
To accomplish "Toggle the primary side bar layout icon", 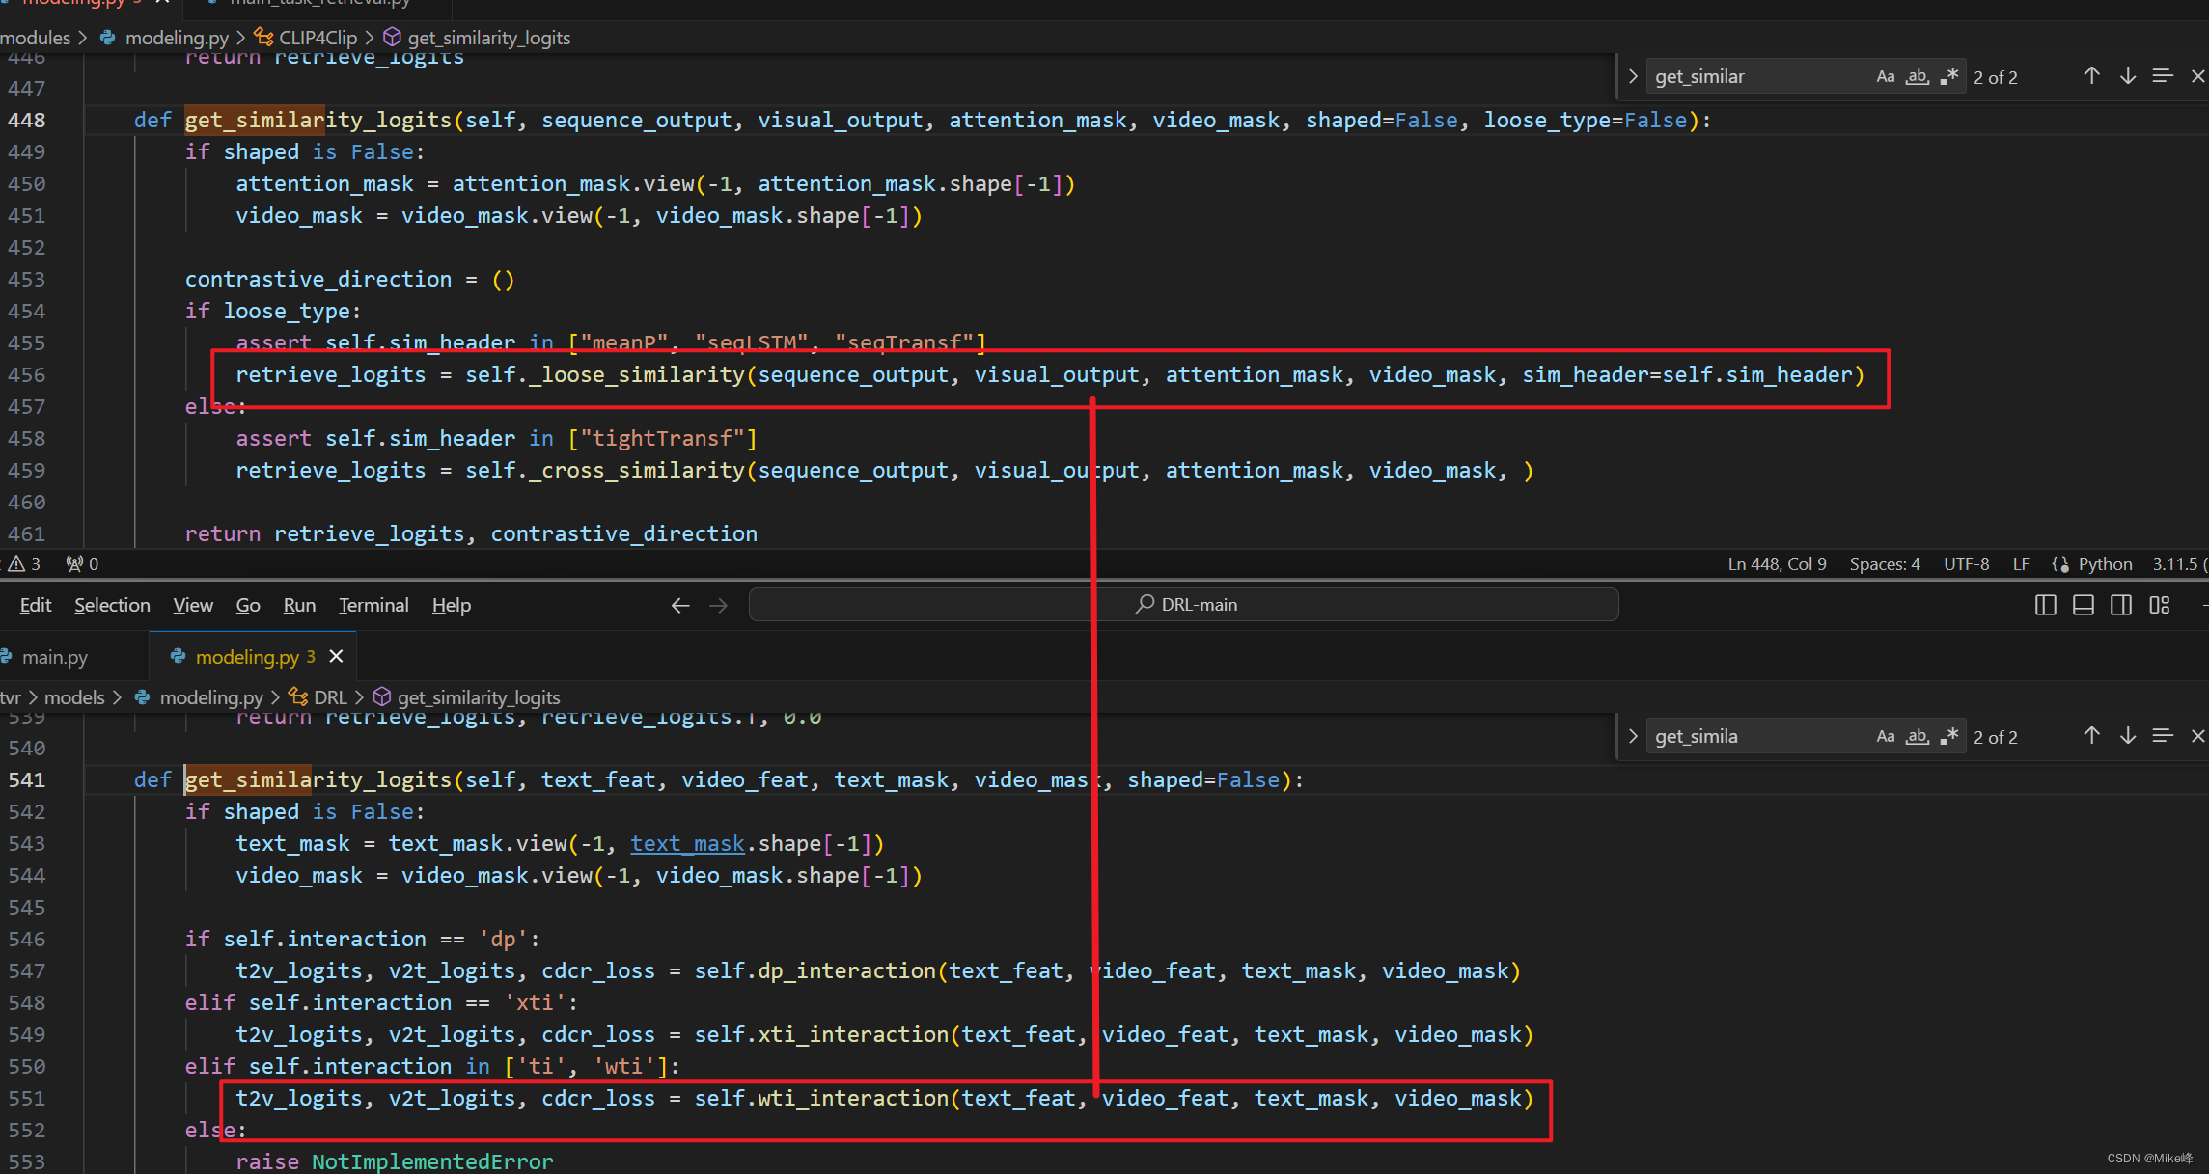I will (2045, 605).
